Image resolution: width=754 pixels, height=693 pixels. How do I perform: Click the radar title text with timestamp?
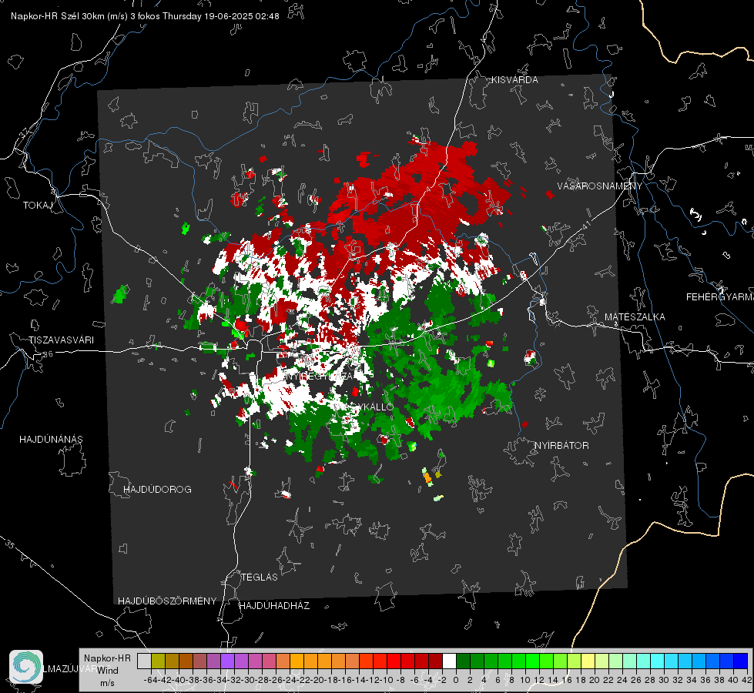coord(145,16)
